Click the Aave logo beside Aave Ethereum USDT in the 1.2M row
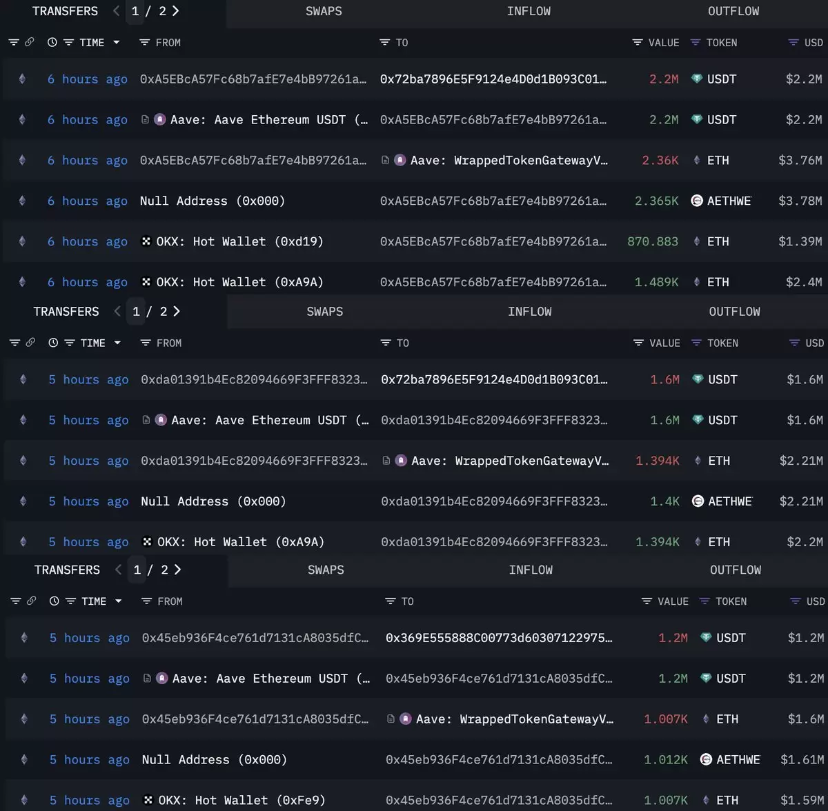 pyautogui.click(x=162, y=679)
